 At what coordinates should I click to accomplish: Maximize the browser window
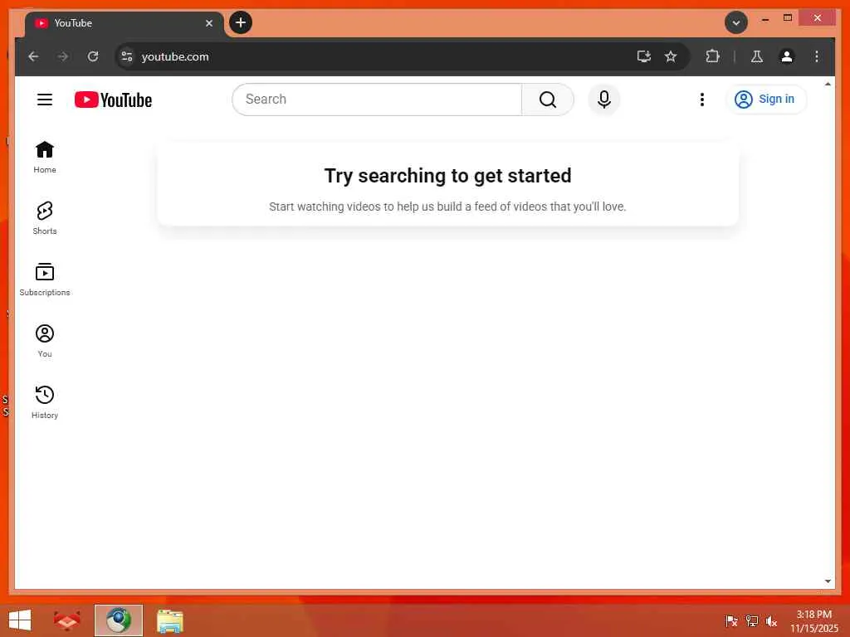(788, 18)
